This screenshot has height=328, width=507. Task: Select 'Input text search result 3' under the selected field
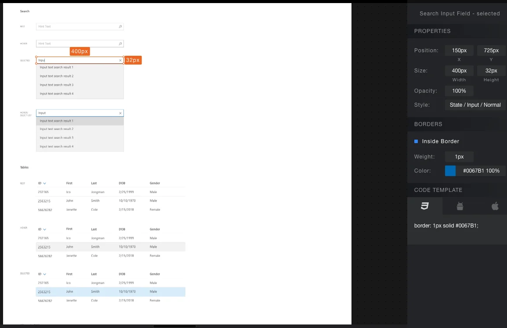(57, 85)
